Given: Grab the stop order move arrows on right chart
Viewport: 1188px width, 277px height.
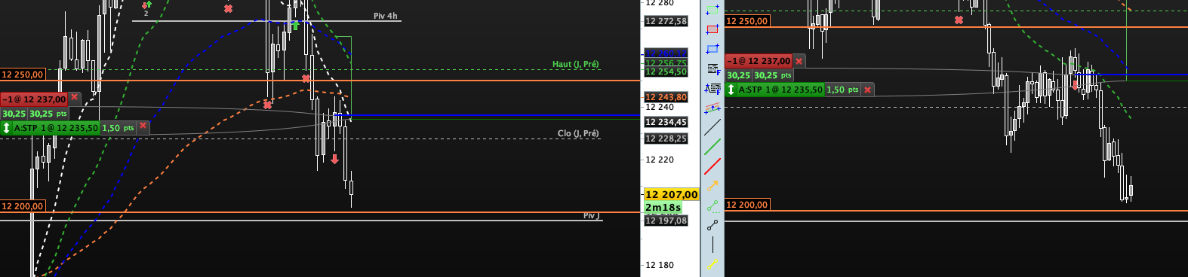Looking at the screenshot, I should click(731, 90).
